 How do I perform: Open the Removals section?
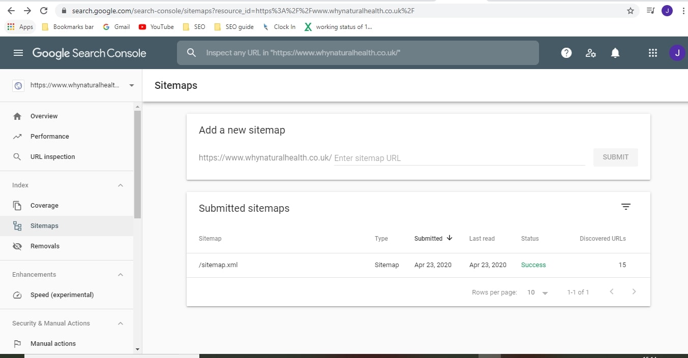[45, 246]
